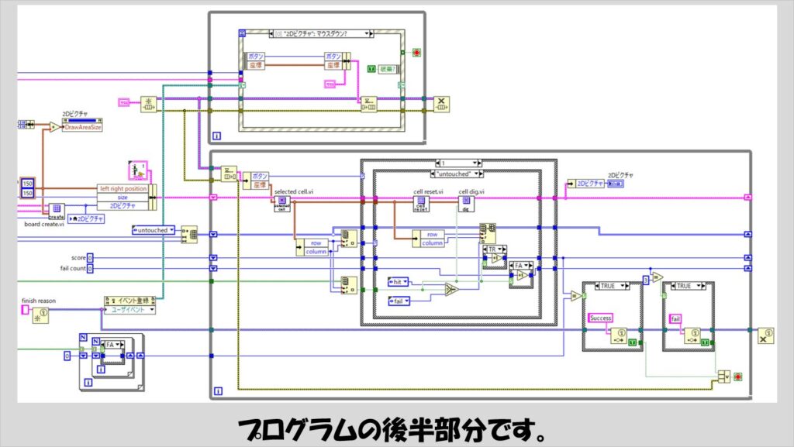Click the score numeric constant 0

(x=90, y=257)
